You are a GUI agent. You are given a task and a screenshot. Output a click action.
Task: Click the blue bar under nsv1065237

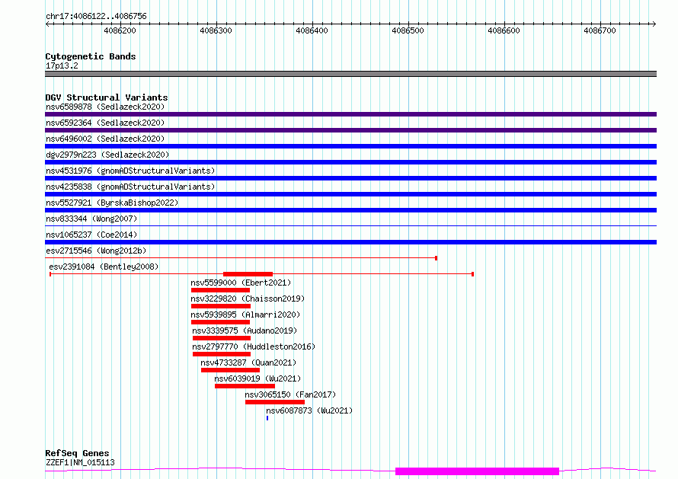(x=350, y=242)
